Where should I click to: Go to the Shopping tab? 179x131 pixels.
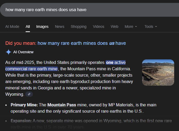[79, 27]
